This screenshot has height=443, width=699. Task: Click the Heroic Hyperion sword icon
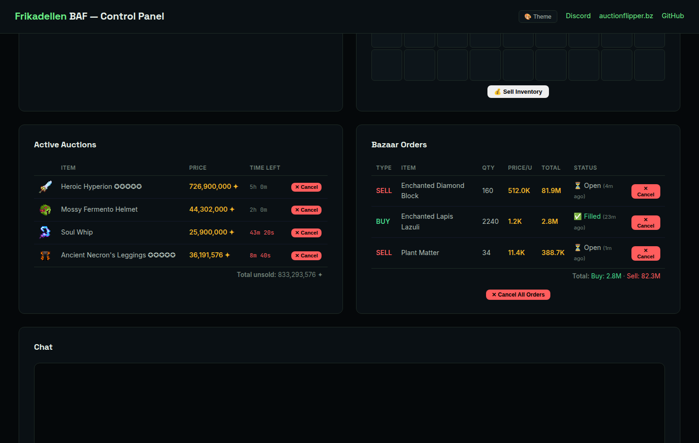click(x=45, y=187)
